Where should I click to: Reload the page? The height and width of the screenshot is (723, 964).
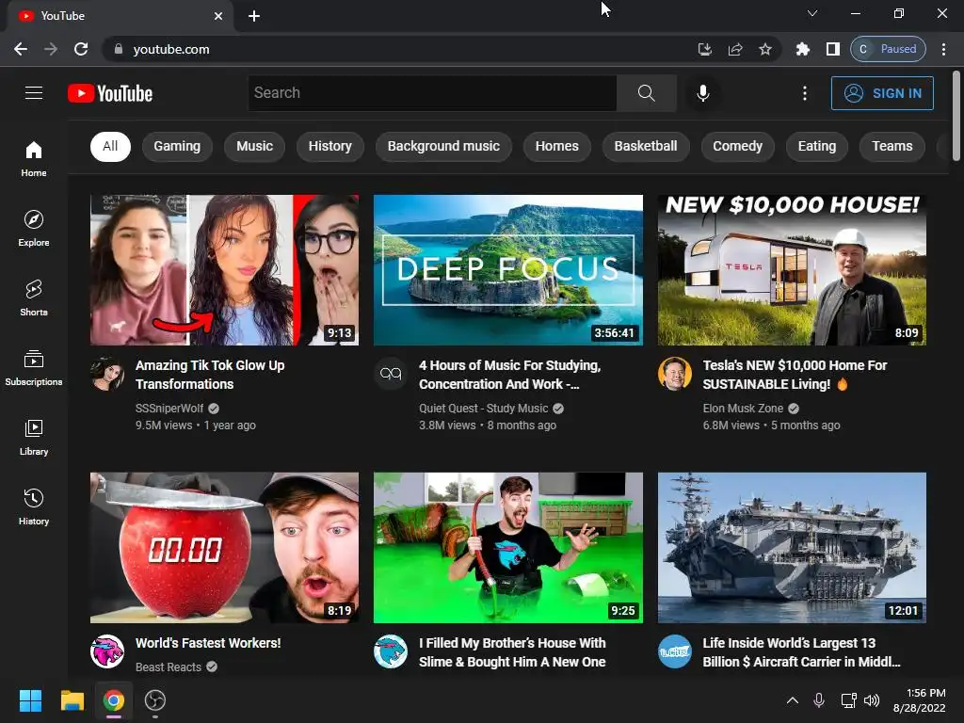coord(81,49)
